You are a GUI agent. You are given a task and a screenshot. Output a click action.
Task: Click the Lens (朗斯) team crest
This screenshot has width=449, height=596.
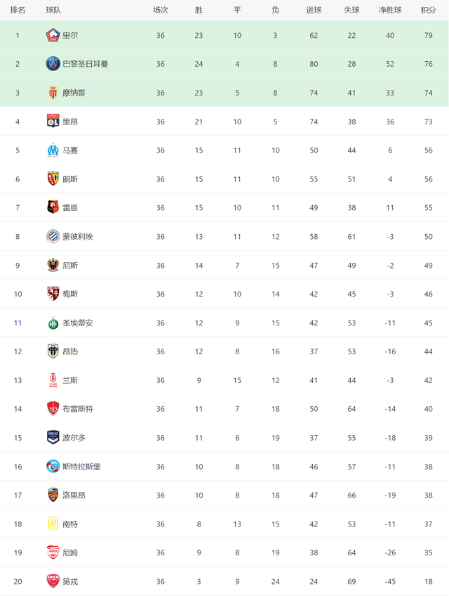[x=53, y=179]
